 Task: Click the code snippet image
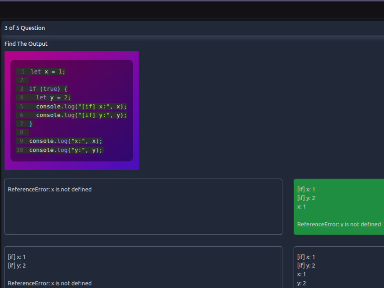click(x=72, y=111)
